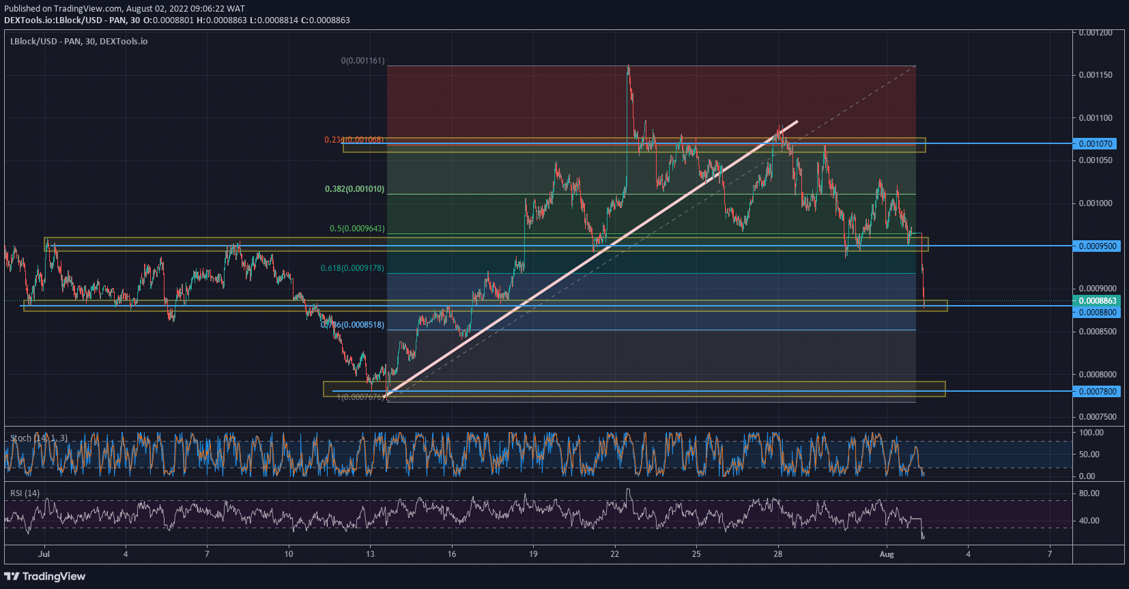Screen dimensions: 1129x589
Task: Click the Stoch scale value 50.00
Action: point(1089,455)
